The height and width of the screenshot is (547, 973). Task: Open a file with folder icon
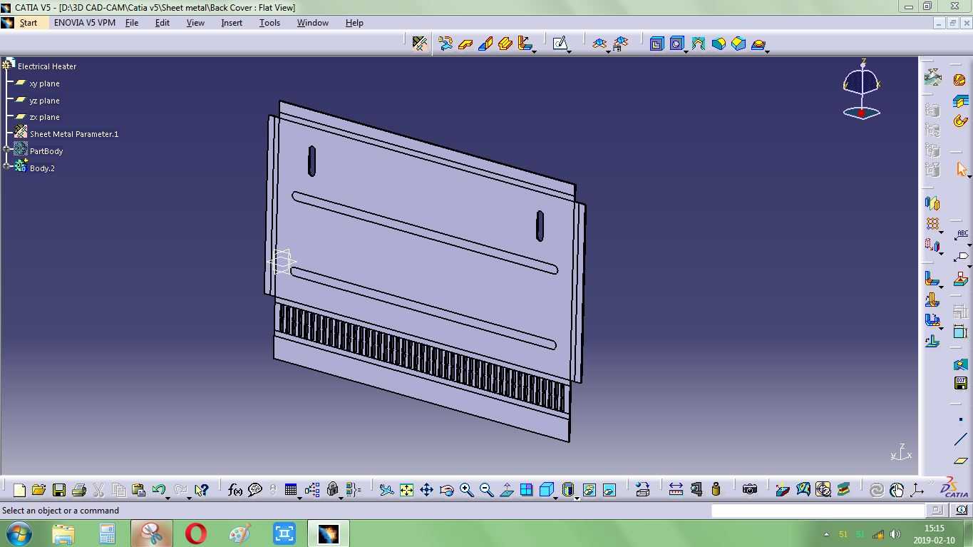[x=39, y=490]
